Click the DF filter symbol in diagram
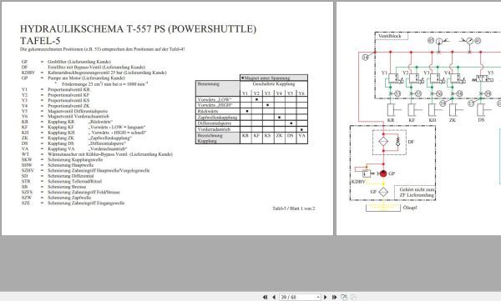501x301 pixels. pos(383,142)
